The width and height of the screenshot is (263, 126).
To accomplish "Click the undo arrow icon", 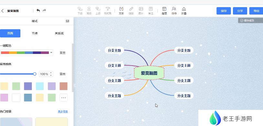I will tap(38, 11).
